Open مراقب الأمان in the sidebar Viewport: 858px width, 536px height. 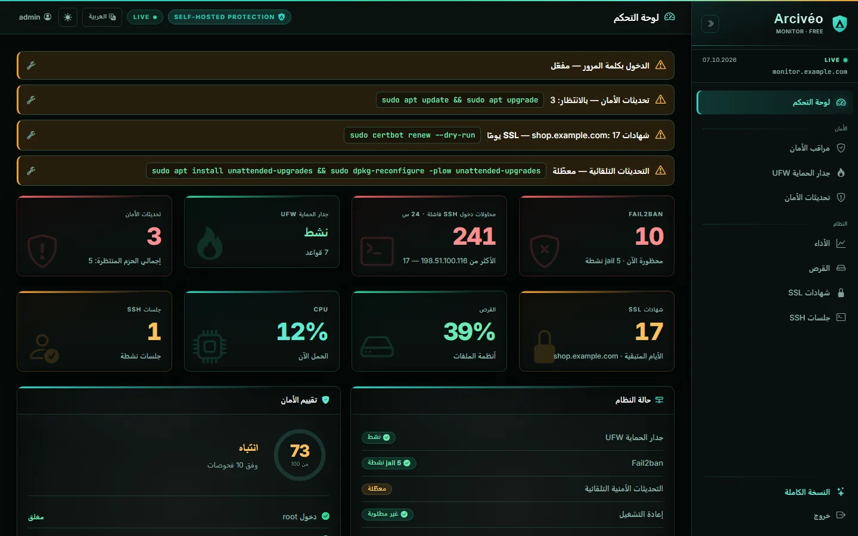coord(775,148)
